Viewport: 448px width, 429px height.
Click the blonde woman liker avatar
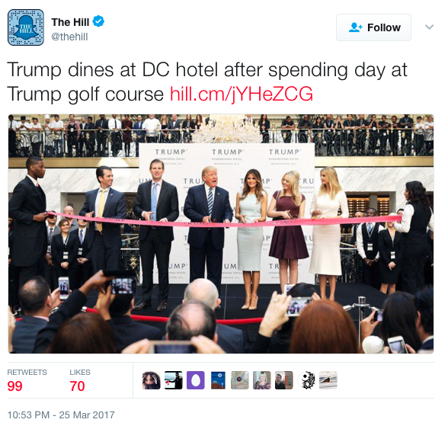tap(262, 380)
